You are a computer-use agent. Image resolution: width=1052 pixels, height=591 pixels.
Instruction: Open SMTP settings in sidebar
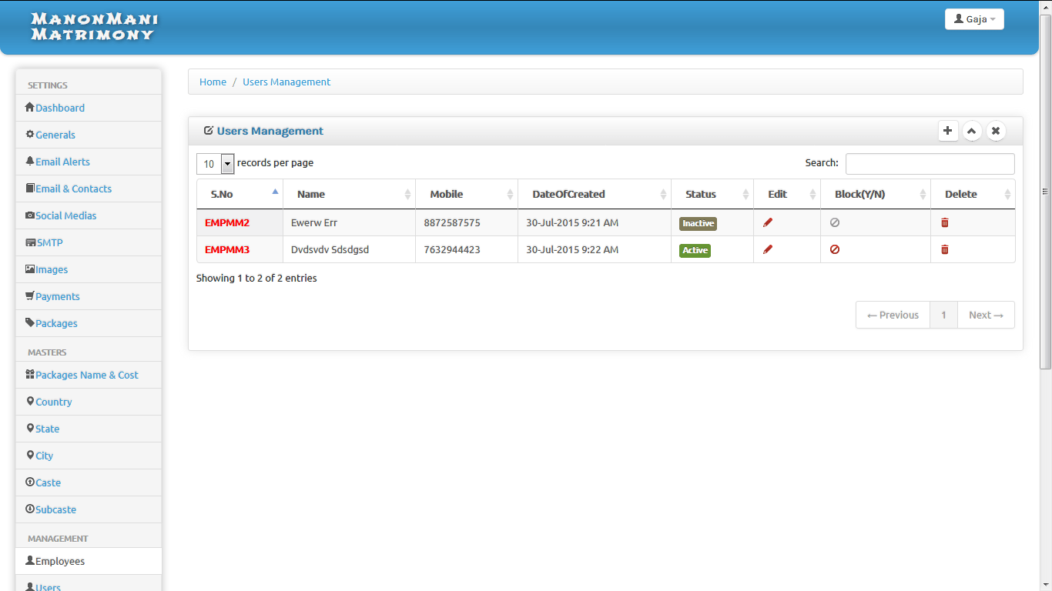89,242
